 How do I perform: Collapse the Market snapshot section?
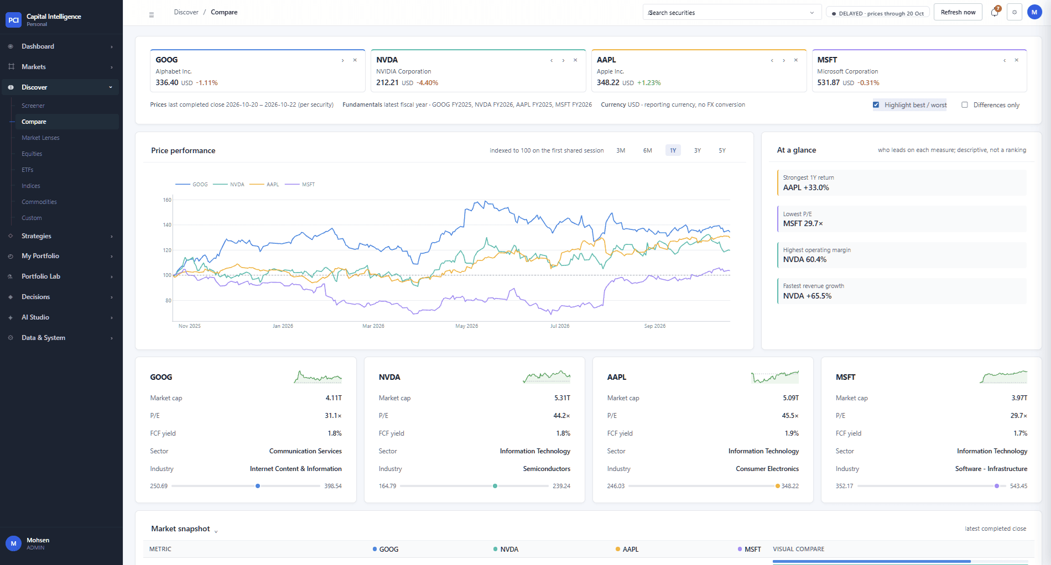(x=216, y=531)
